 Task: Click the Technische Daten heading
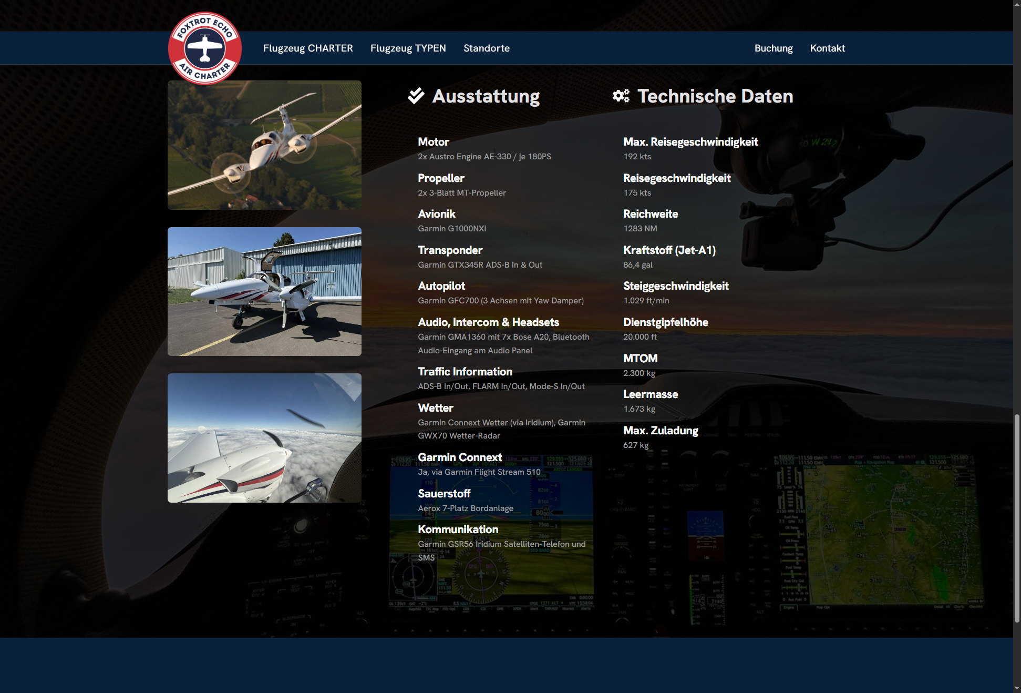click(715, 96)
